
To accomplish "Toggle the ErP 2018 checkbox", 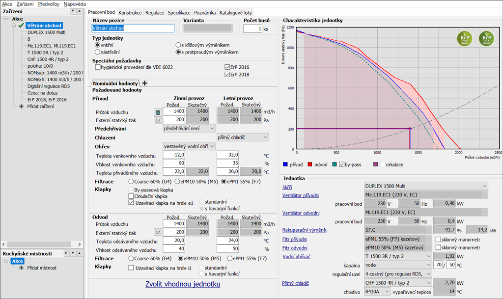I will click(x=227, y=74).
